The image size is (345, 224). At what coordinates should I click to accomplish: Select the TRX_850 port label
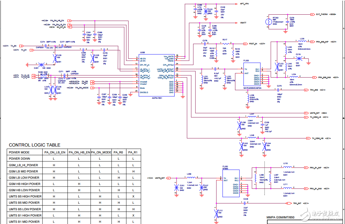point(314,90)
